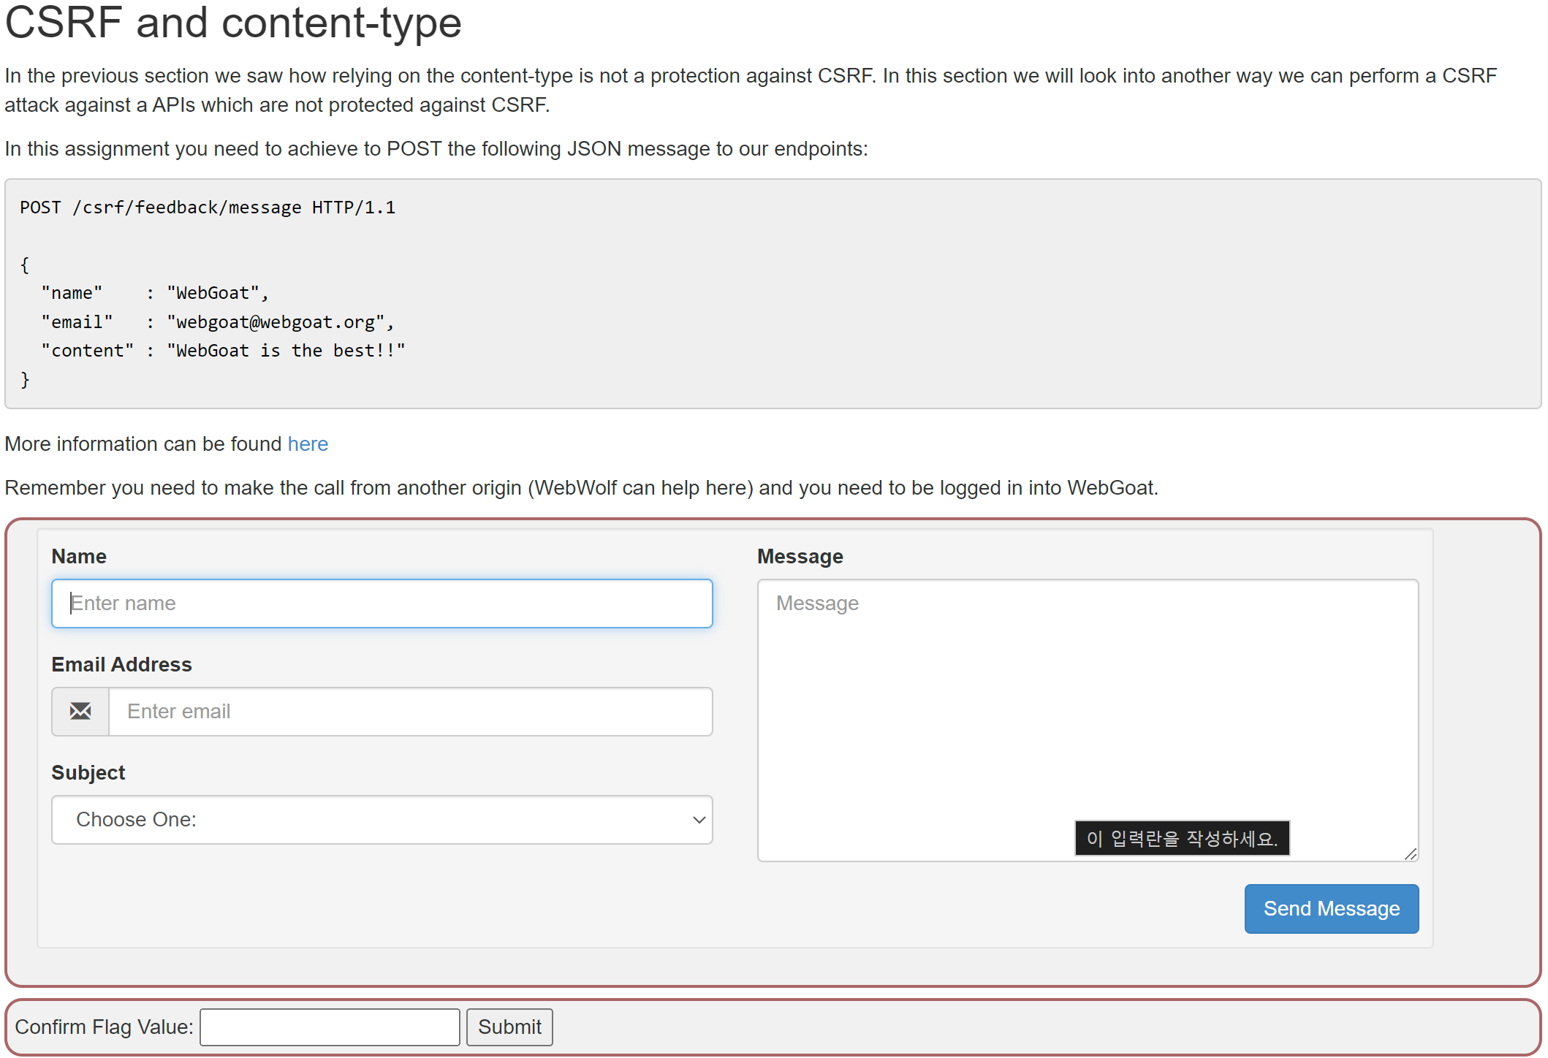Click the POST /csrf/feedback/message code line
Viewport: 1548px width, 1058px height.
(208, 208)
